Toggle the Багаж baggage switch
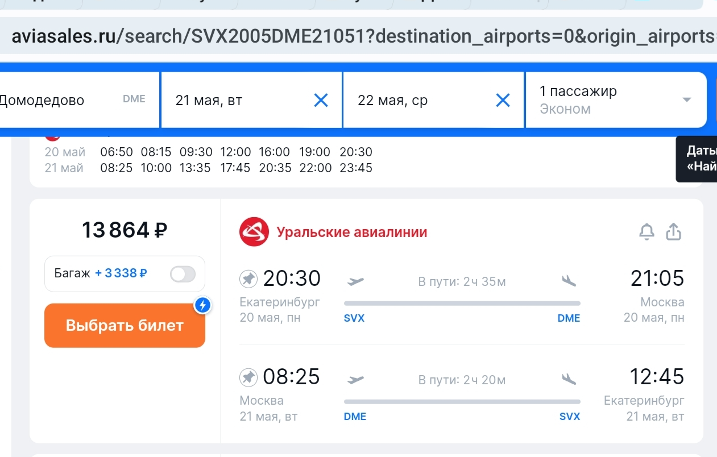717x457 pixels. tap(183, 274)
